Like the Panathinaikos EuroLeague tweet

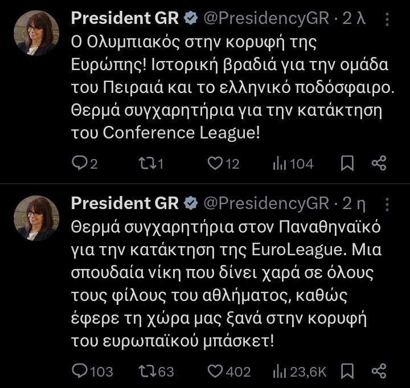tap(214, 371)
